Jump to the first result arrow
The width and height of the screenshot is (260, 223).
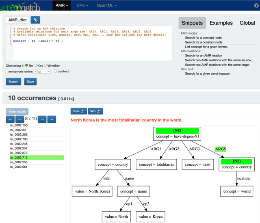point(10,119)
